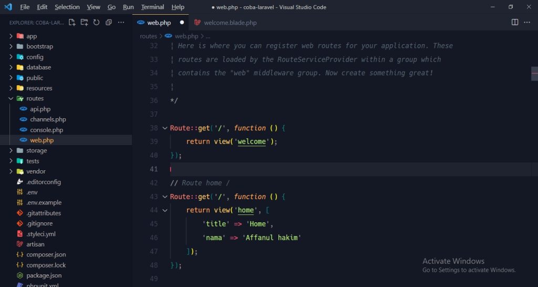
Task: Collapse all folders in Explorer
Action: point(109,23)
